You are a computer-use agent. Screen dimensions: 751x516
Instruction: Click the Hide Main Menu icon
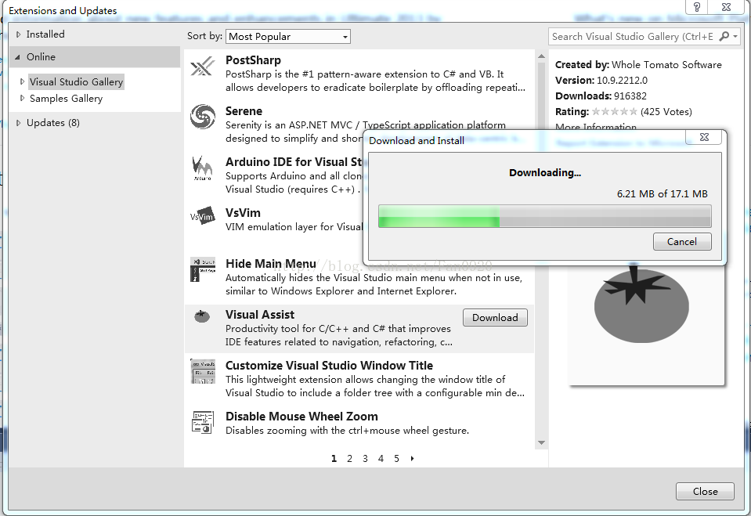pyautogui.click(x=202, y=269)
